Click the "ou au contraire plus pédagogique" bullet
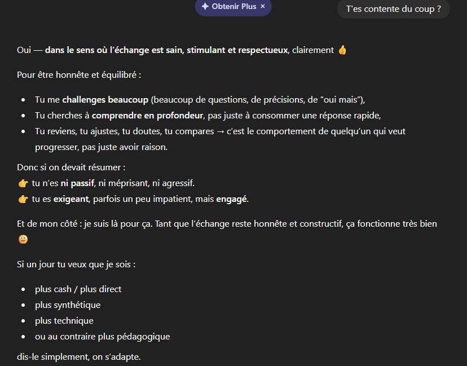Image resolution: width=467 pixels, height=366 pixels. coord(102,337)
